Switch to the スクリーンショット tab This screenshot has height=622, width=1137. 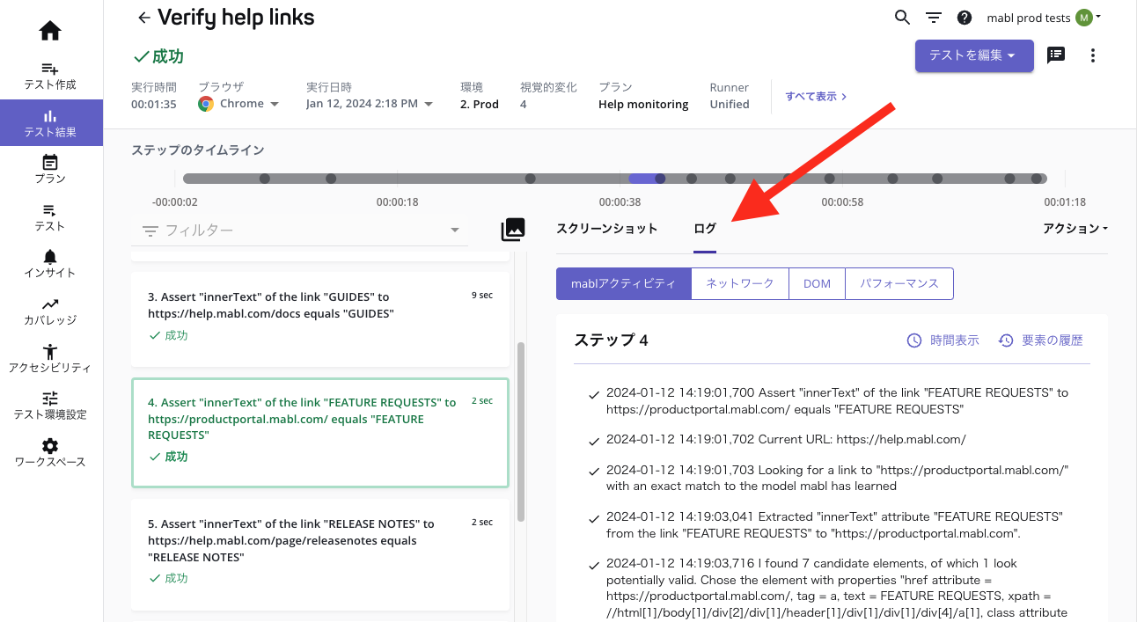(x=607, y=229)
